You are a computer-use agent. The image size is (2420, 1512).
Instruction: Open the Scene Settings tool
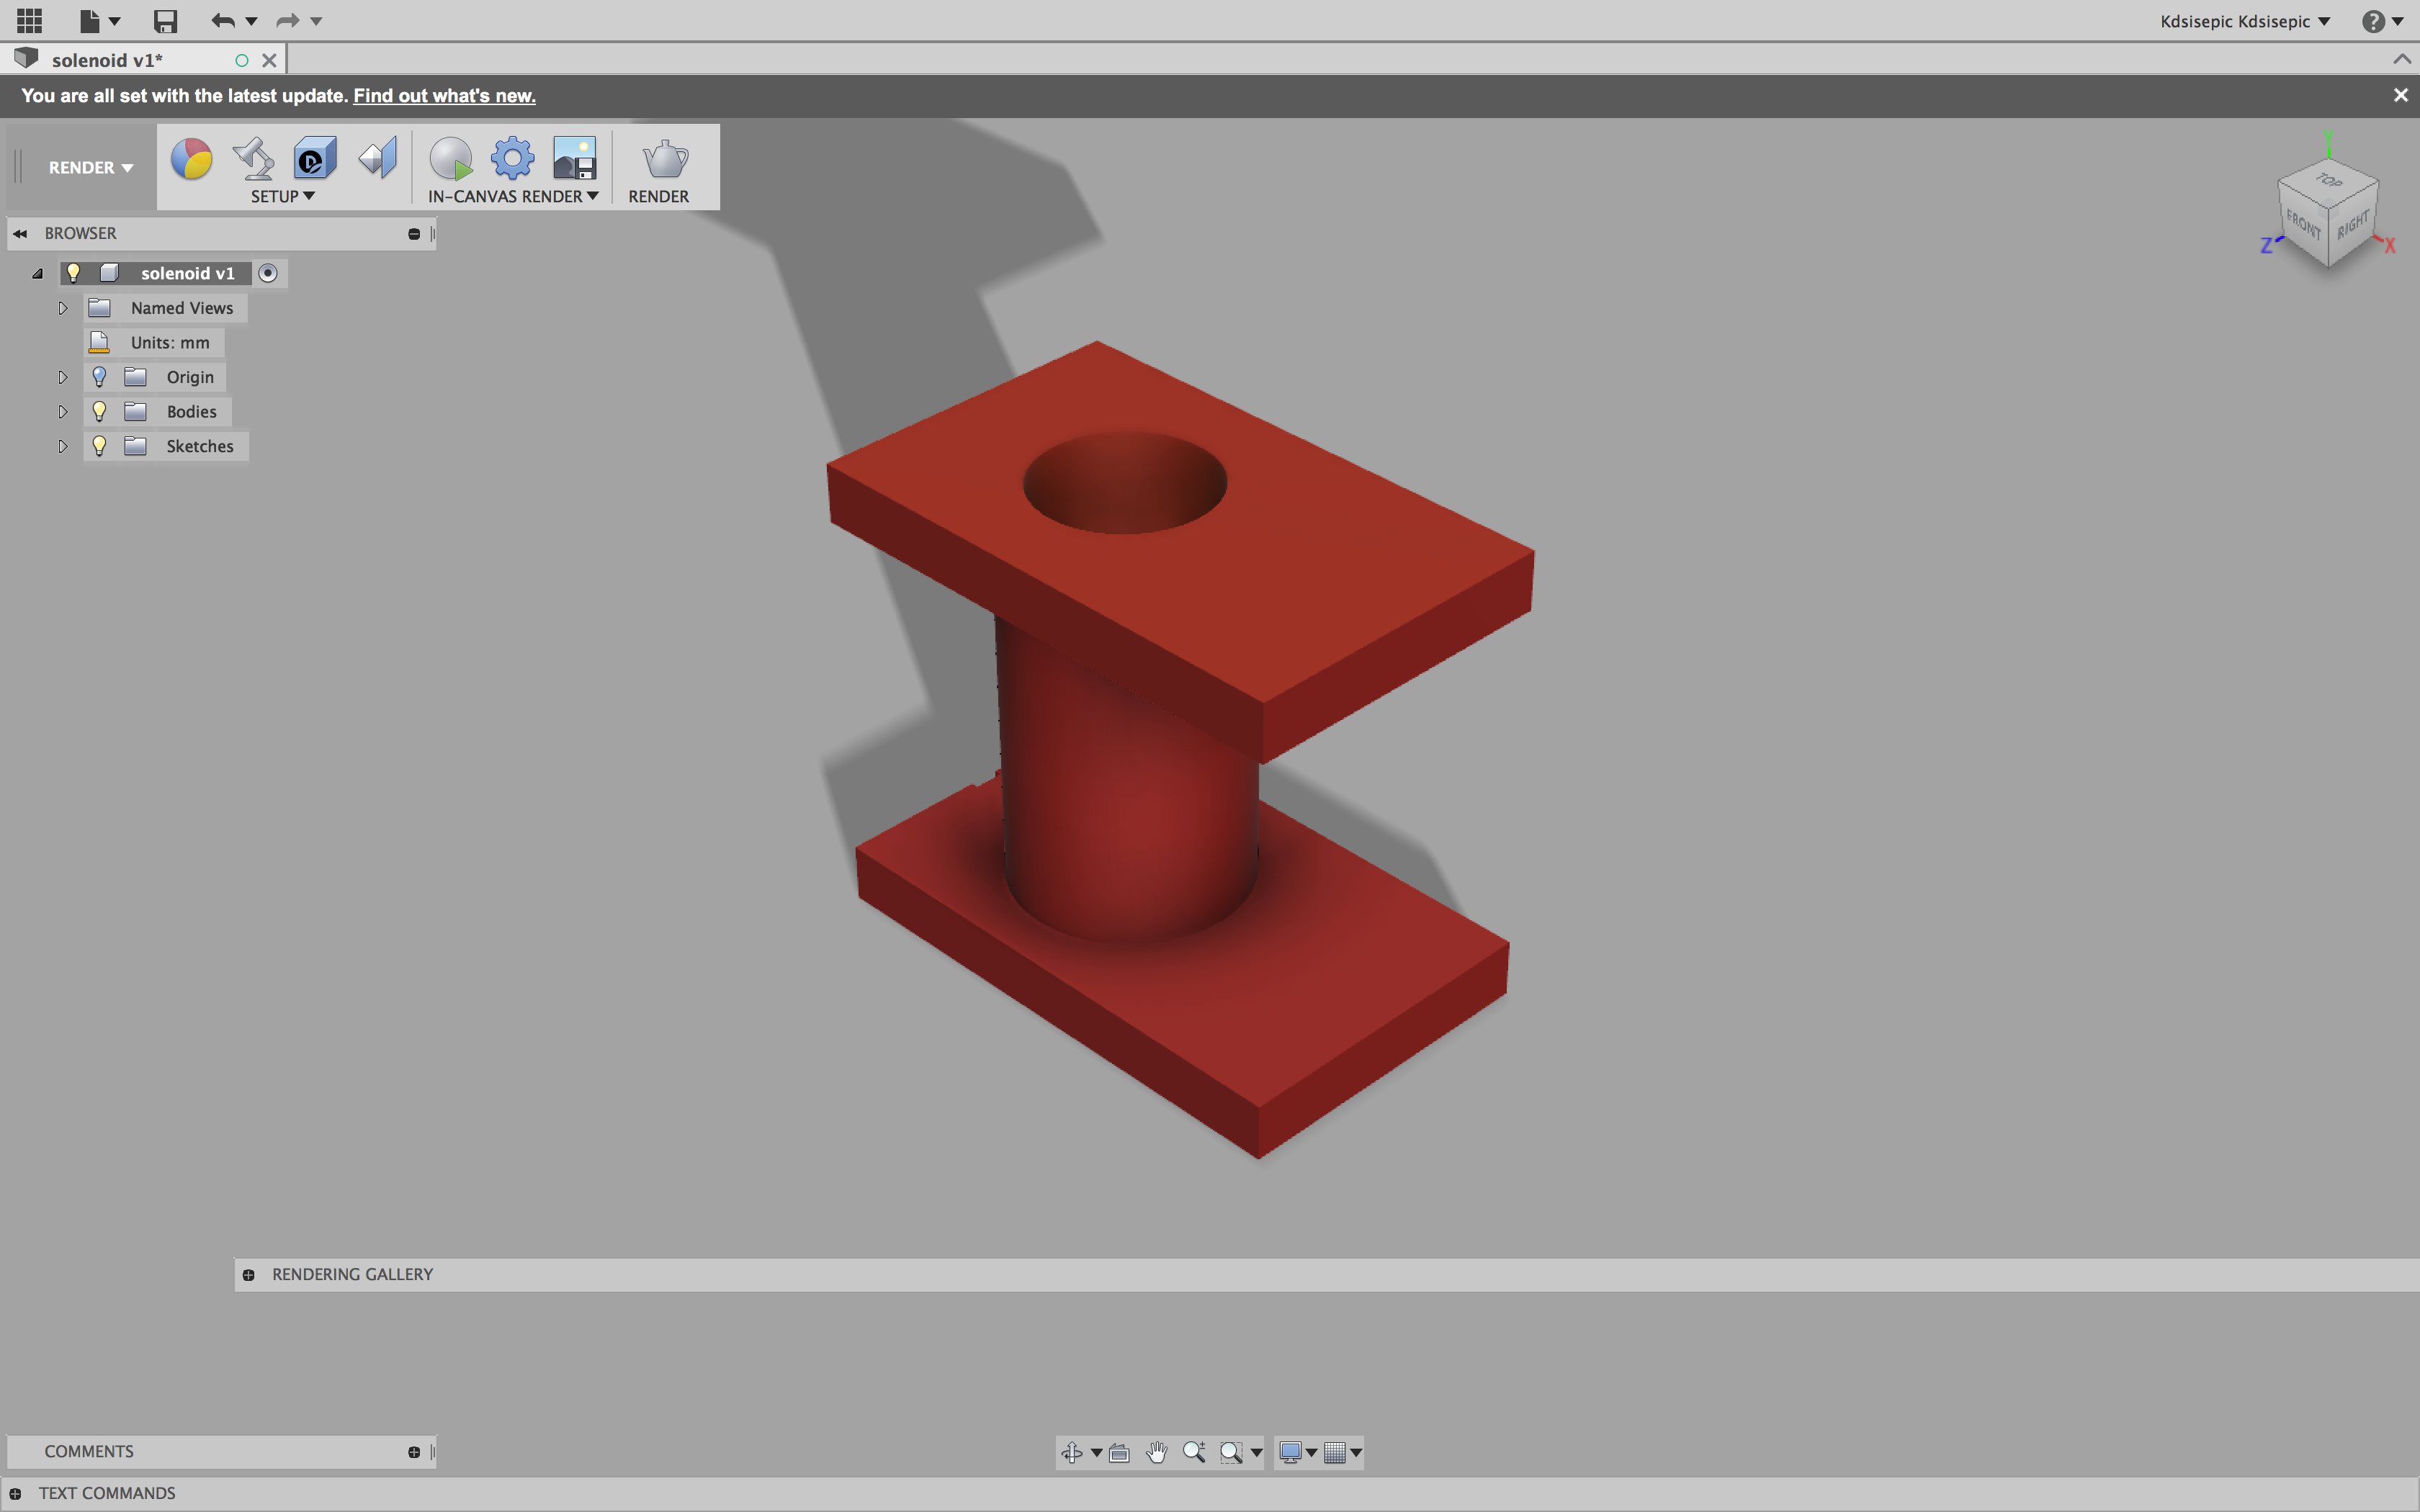pyautogui.click(x=253, y=158)
